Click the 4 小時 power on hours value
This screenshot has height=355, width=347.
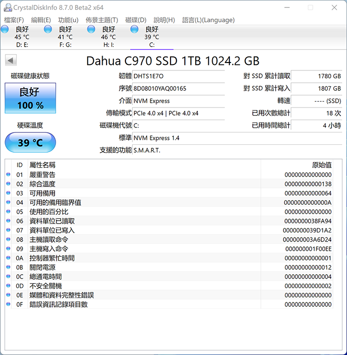pos(316,125)
